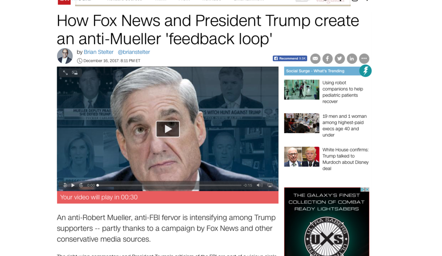Share the article on Twitter
Image resolution: width=442 pixels, height=256 pixels.
[340, 59]
